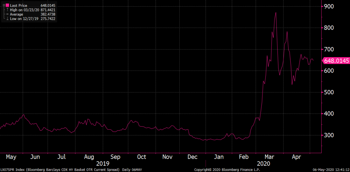The width and height of the screenshot is (350, 172).
Task: Click the pink Last Price color swatch
Action: coord(7,6)
